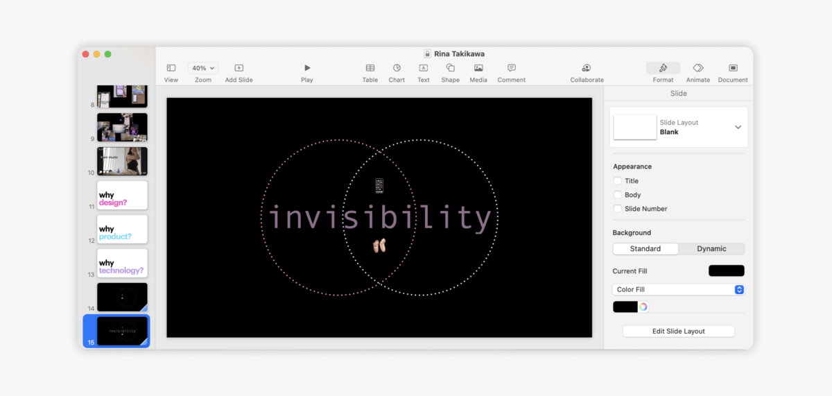832x396 pixels.
Task: Select slide 8 thumbnail
Action: pos(122,96)
